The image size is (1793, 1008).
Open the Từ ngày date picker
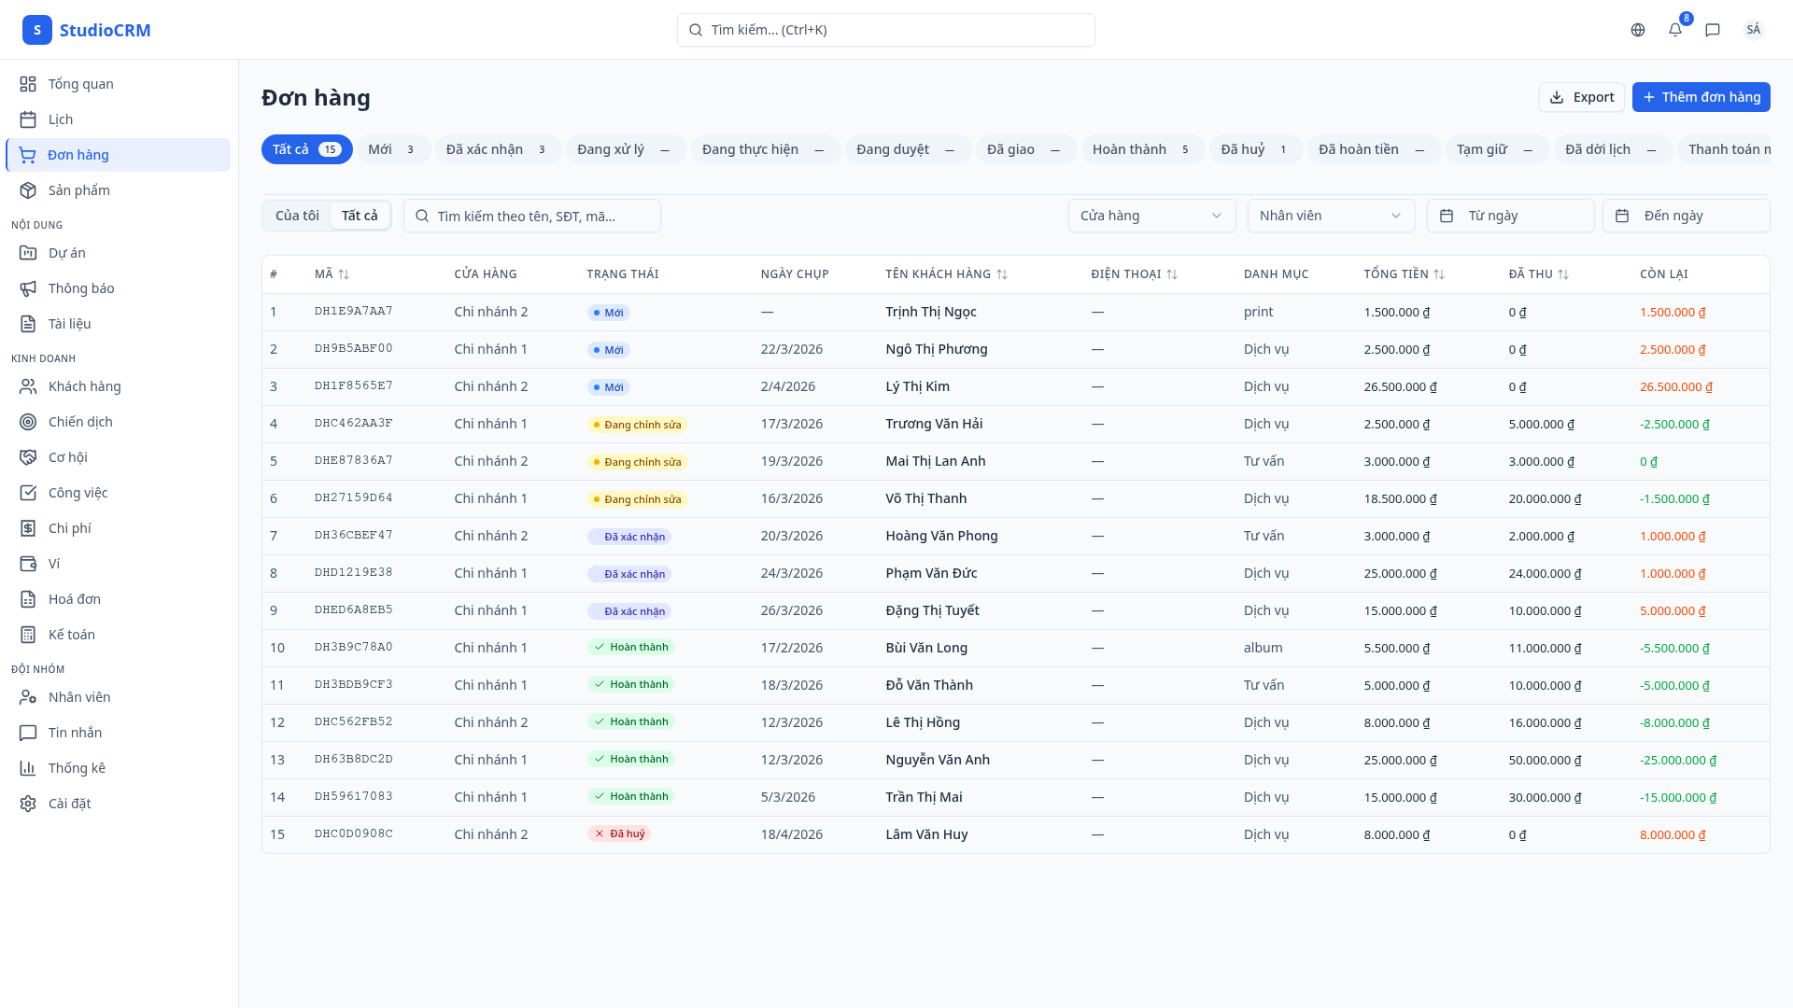(x=1509, y=216)
